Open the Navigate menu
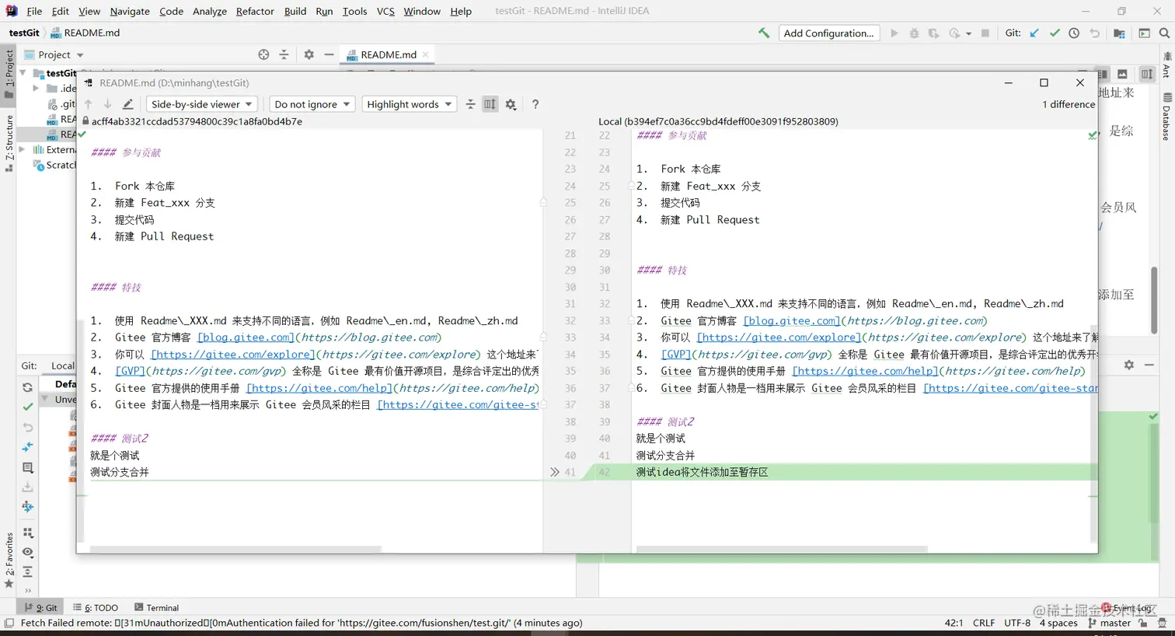 point(130,11)
